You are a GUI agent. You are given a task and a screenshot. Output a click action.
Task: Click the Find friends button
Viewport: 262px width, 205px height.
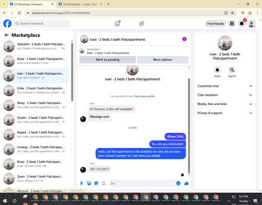[215, 24]
